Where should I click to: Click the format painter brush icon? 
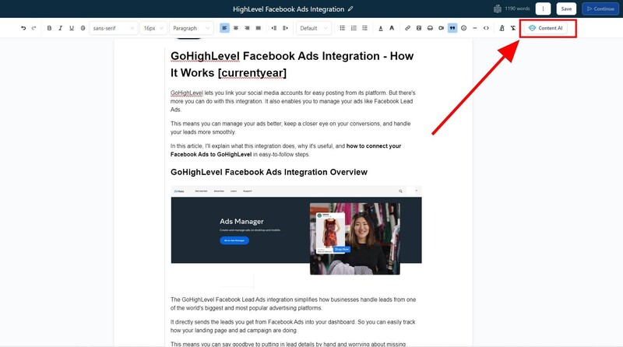(502, 28)
